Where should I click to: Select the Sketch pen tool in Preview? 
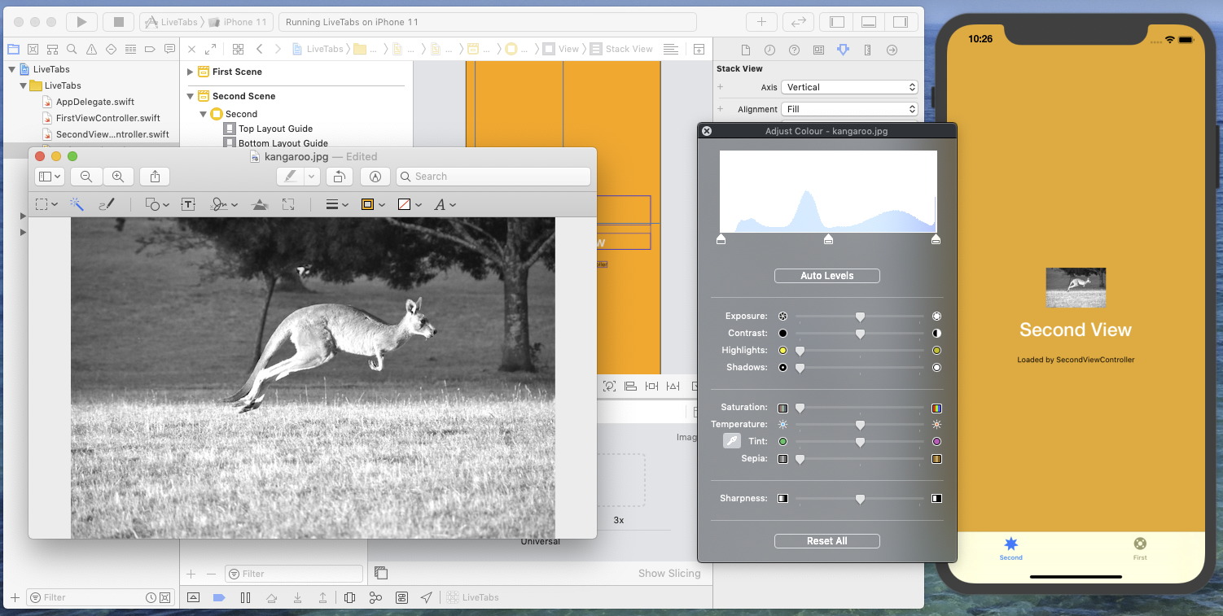pos(107,204)
